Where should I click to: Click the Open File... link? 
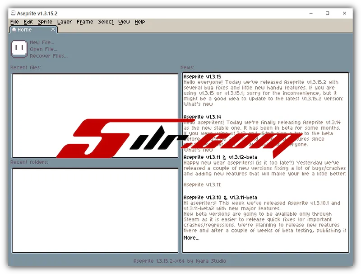[43, 49]
